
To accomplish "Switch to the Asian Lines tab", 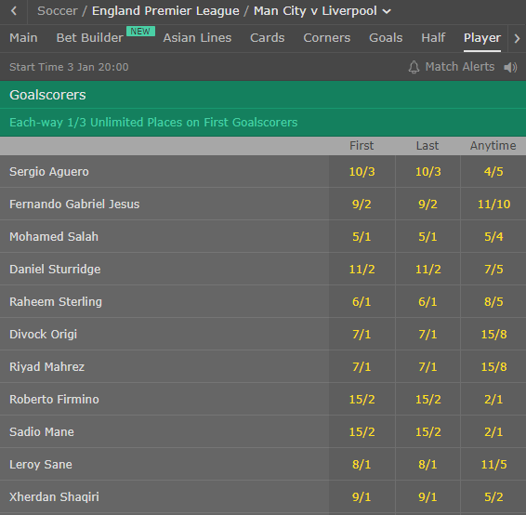I will pos(197,38).
